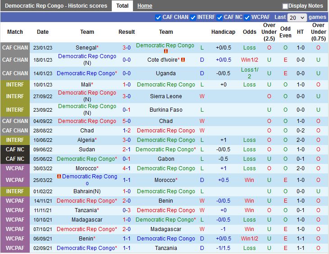Open the Gabon team link
The height and width of the screenshot is (254, 329).
coord(166,159)
